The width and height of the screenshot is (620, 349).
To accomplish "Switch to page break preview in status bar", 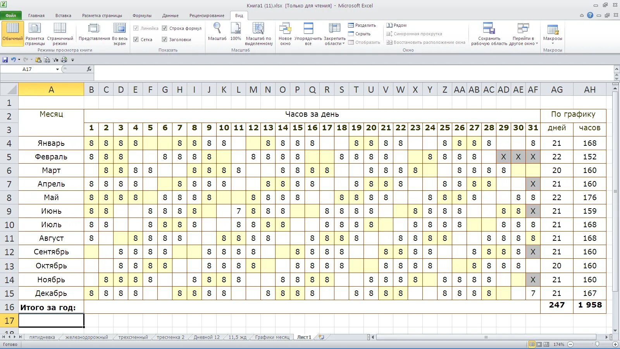I will click(546, 344).
